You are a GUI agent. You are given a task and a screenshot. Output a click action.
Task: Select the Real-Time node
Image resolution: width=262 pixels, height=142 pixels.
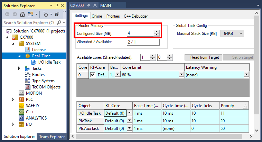click(x=41, y=56)
